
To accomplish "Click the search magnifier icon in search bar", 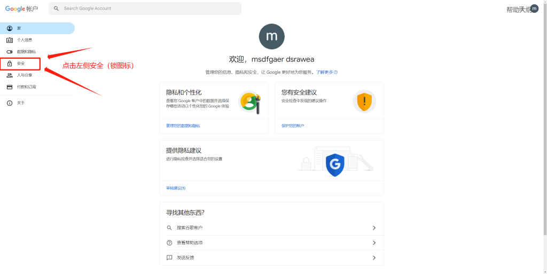I will tap(56, 9).
